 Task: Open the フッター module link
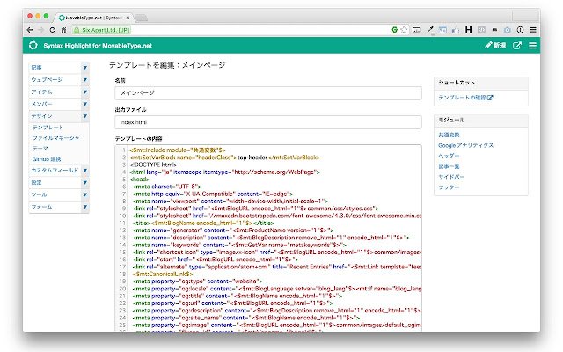(449, 187)
